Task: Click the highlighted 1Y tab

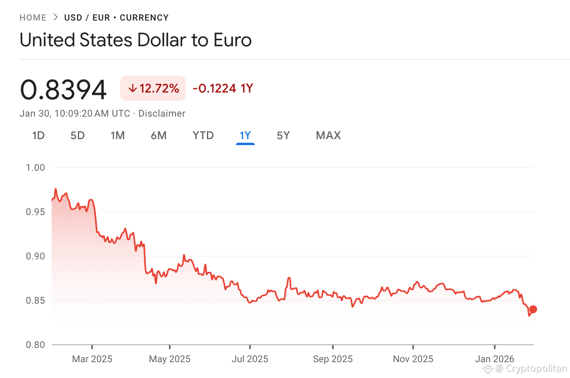Action: [245, 135]
